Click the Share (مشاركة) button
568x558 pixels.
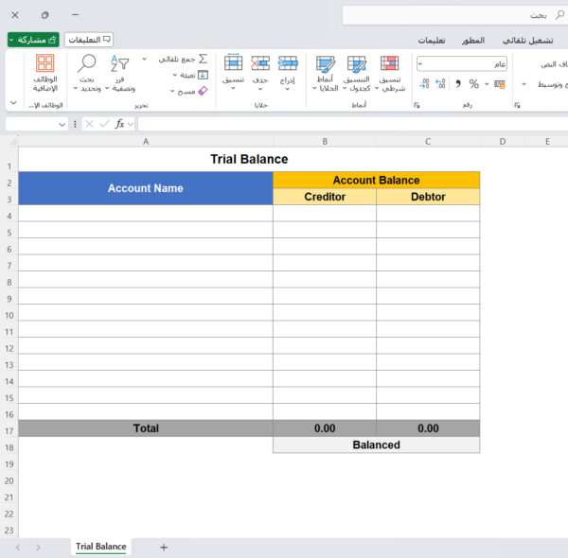(33, 40)
